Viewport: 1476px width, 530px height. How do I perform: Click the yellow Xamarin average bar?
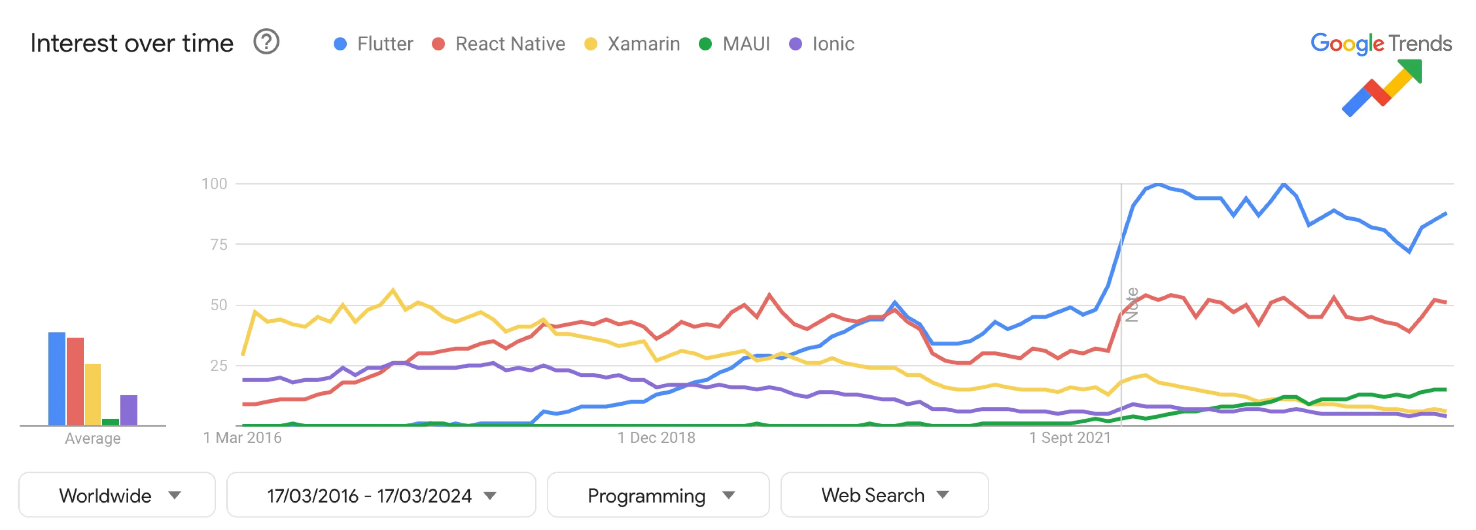(x=93, y=395)
